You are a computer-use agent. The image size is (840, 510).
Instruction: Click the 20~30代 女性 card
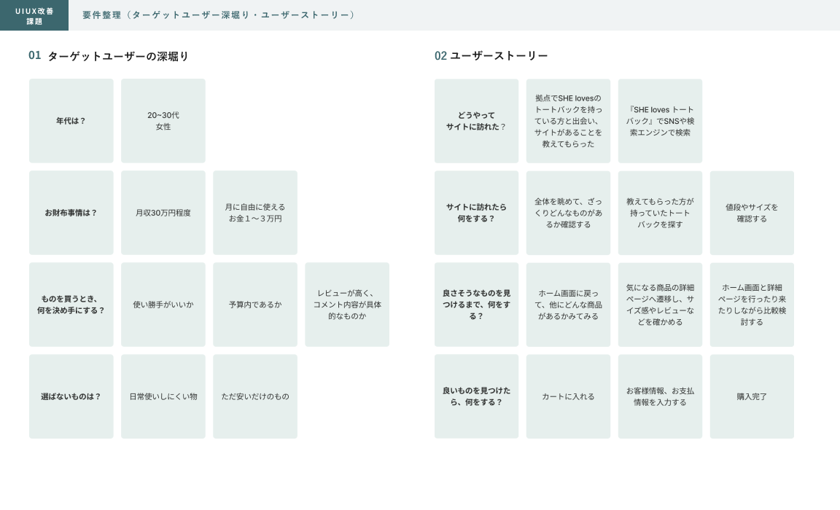163,121
